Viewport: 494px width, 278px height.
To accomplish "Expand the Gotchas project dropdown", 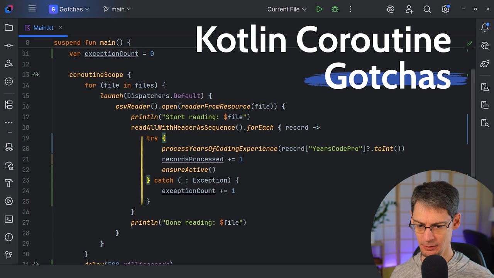I will coord(69,9).
